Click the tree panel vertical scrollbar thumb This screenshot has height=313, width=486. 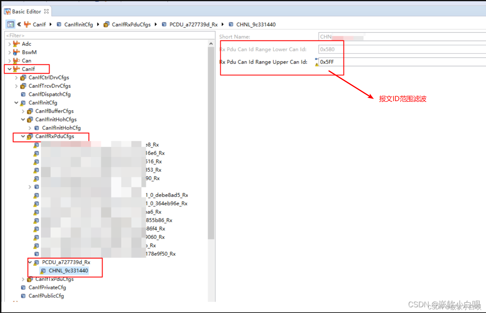click(x=211, y=143)
